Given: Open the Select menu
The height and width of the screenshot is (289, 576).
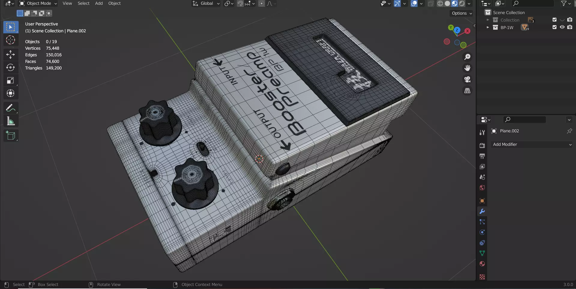Looking at the screenshot, I should [83, 4].
